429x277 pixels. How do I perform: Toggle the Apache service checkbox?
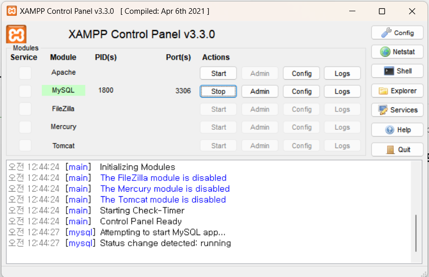click(25, 73)
